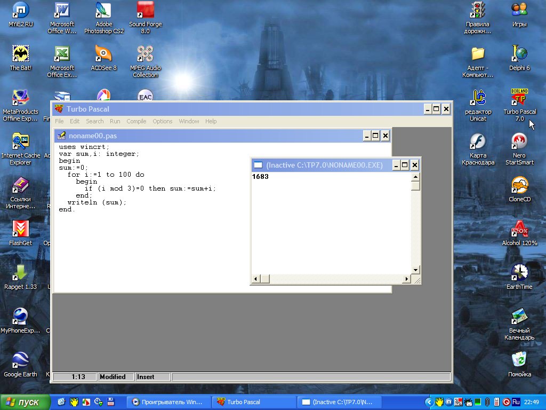Launch Adobe Photoshop CS2 shortcut
Image resolution: width=546 pixels, height=410 pixels.
103,11
